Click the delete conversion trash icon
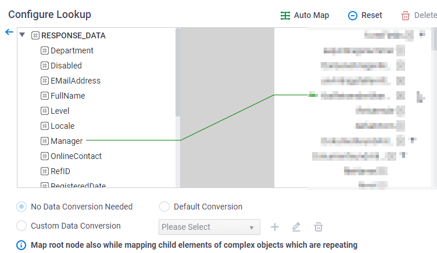The image size is (437, 253). [x=318, y=227]
